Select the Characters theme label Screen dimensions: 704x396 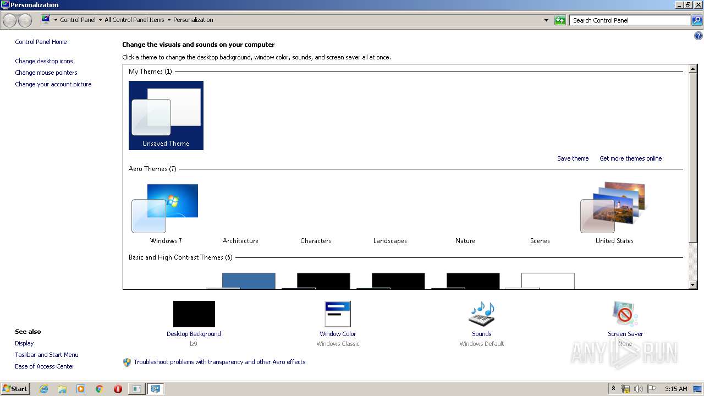pyautogui.click(x=316, y=241)
